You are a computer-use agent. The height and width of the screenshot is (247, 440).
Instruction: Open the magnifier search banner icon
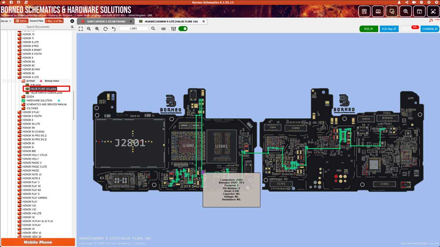406,11
